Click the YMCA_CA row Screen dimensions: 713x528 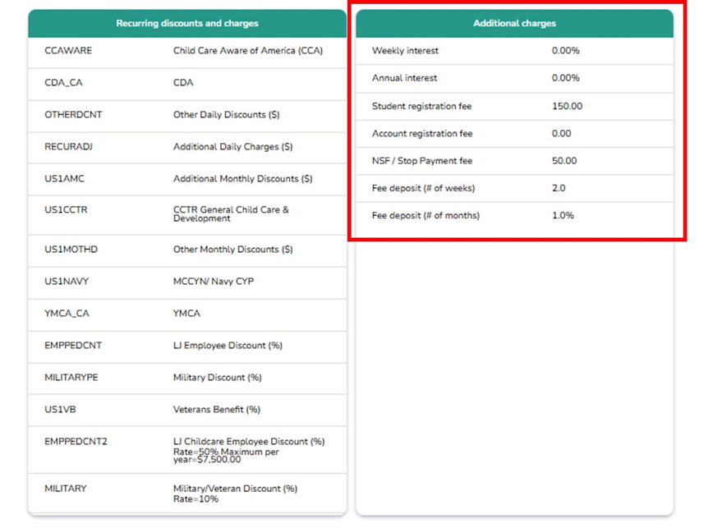pos(187,313)
